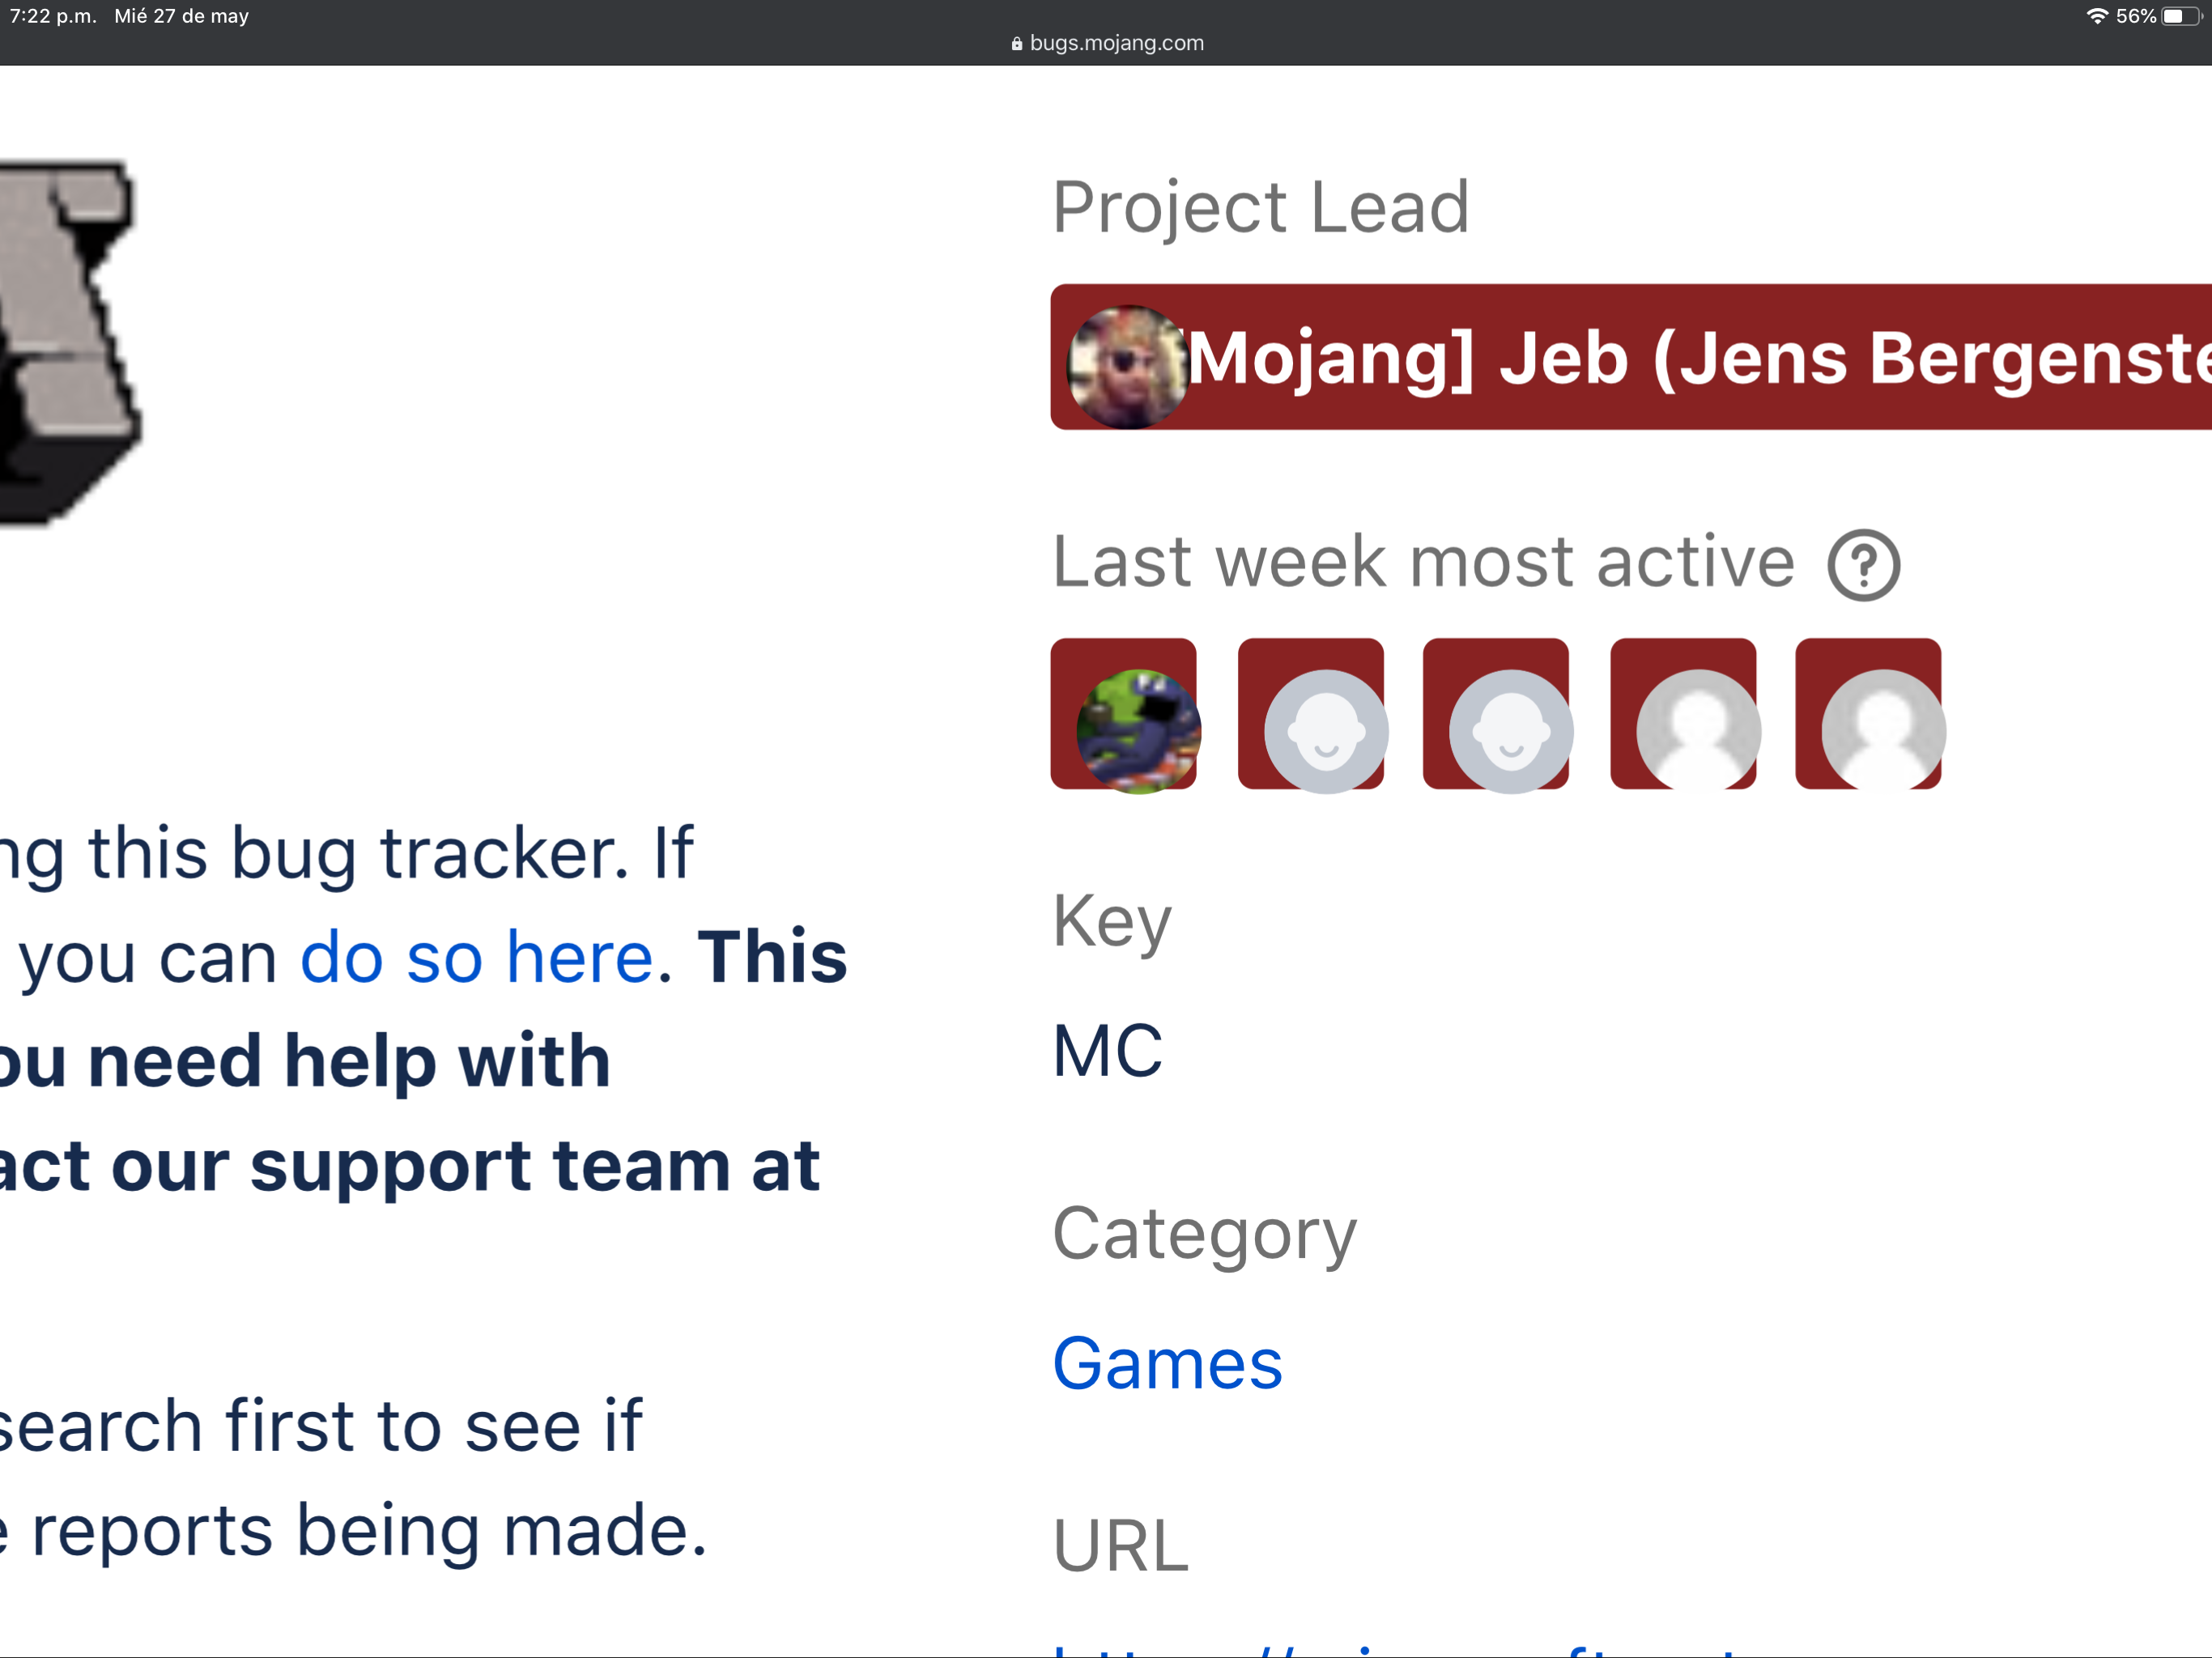Click the help question mark icon
Image resolution: width=2212 pixels, height=1658 pixels.
1863,565
